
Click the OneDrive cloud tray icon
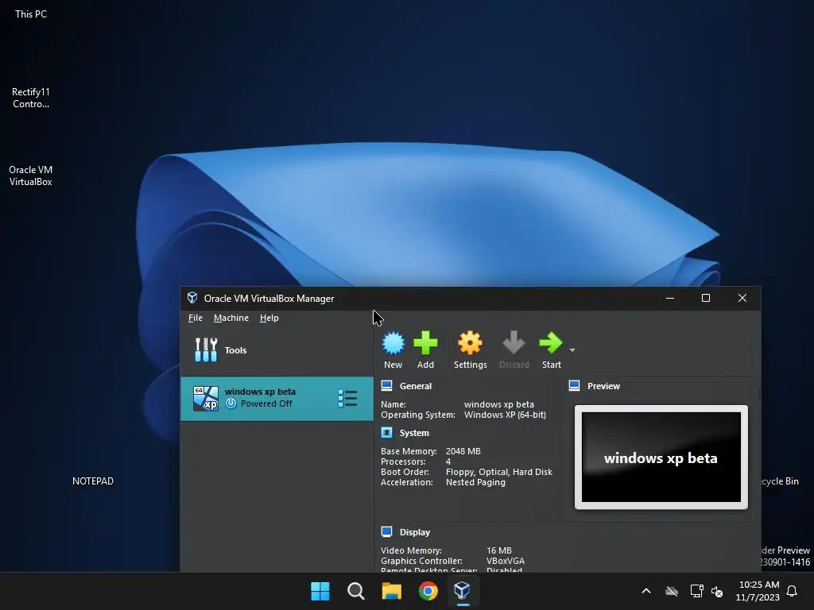[672, 591]
